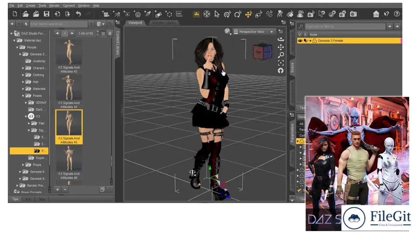Select the Anatomy folder

(36, 61)
